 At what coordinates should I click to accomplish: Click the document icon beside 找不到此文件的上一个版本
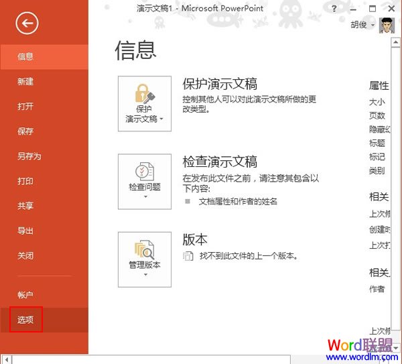[x=188, y=256]
